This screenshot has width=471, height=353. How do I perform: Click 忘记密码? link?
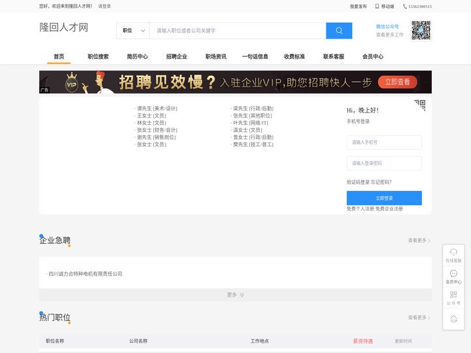point(381,182)
